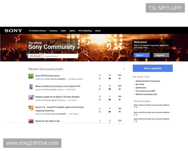Image resolution: width=188 pixels, height=151 pixels.
Task: Select Xperia in the top navigation bar
Action: click(72, 31)
